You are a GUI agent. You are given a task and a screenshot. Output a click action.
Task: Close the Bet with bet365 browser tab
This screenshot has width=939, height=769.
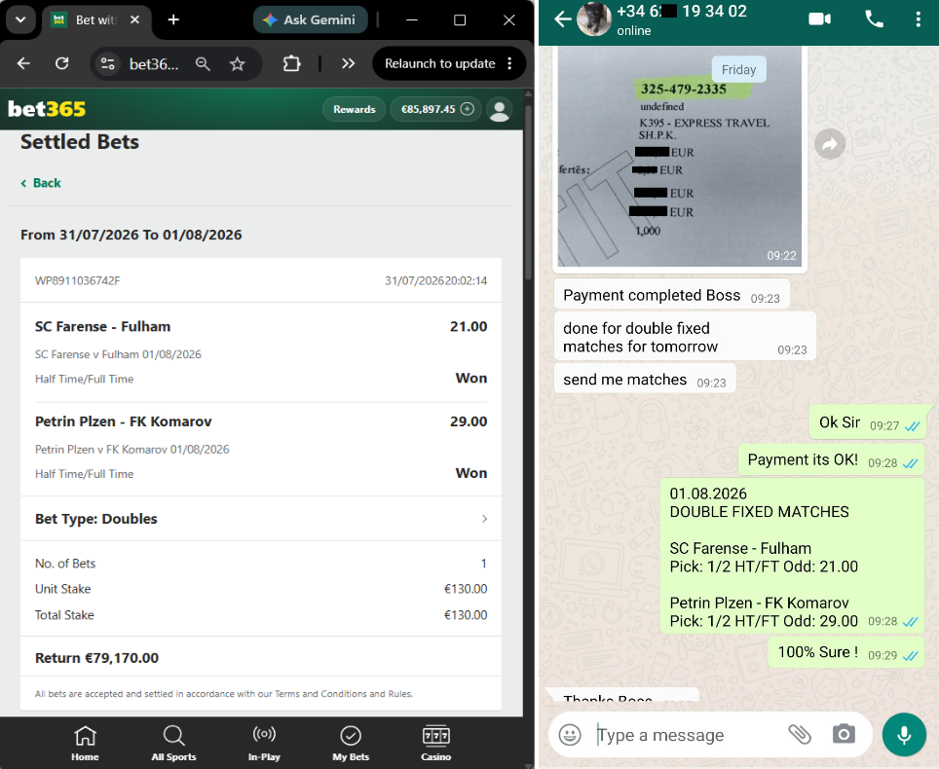[134, 19]
